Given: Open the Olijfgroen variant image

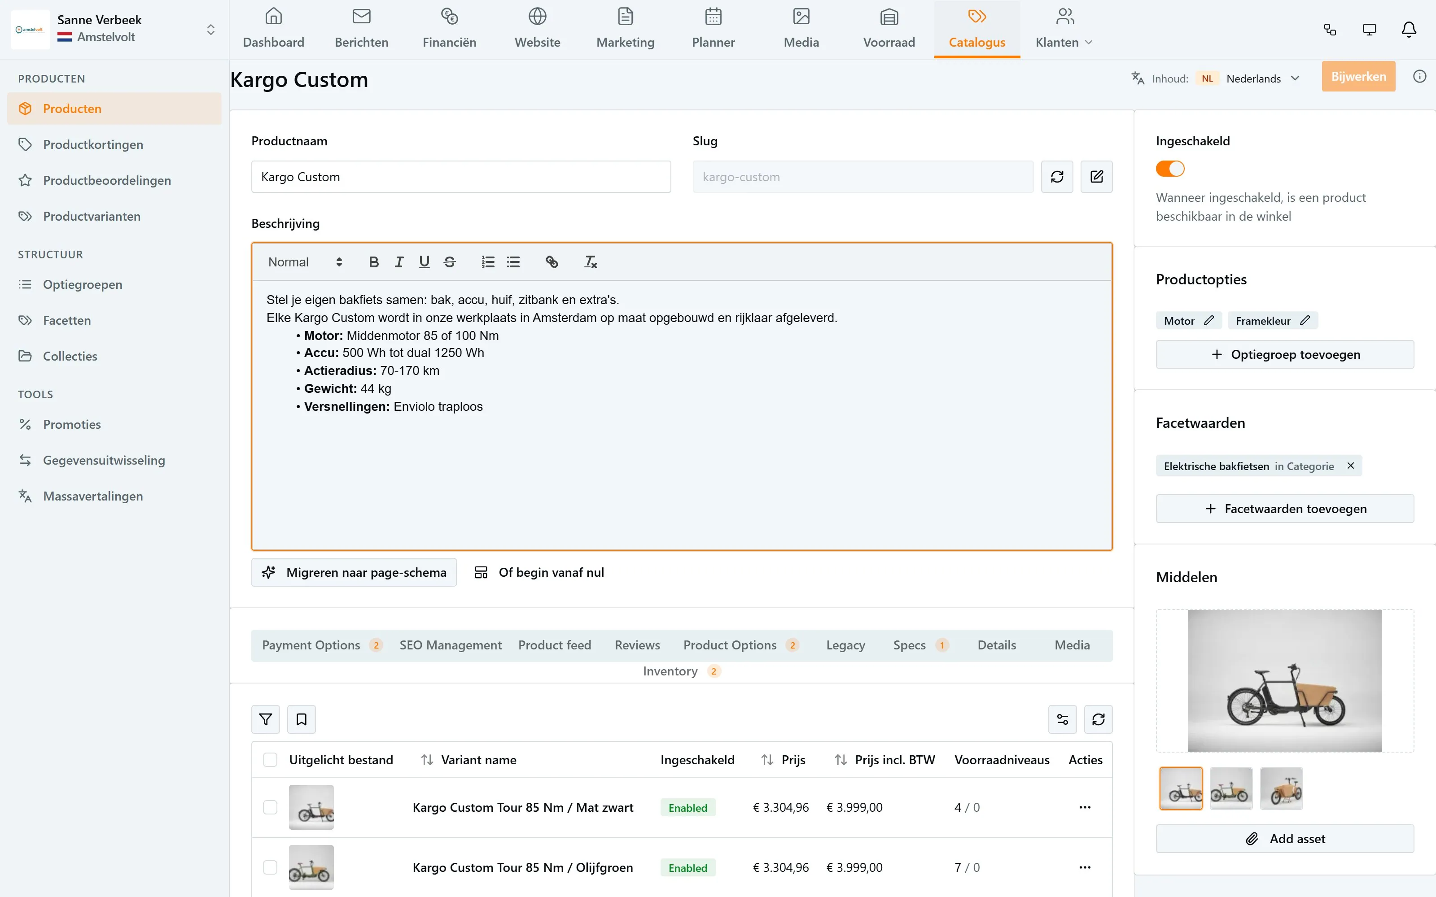Looking at the screenshot, I should [x=311, y=867].
